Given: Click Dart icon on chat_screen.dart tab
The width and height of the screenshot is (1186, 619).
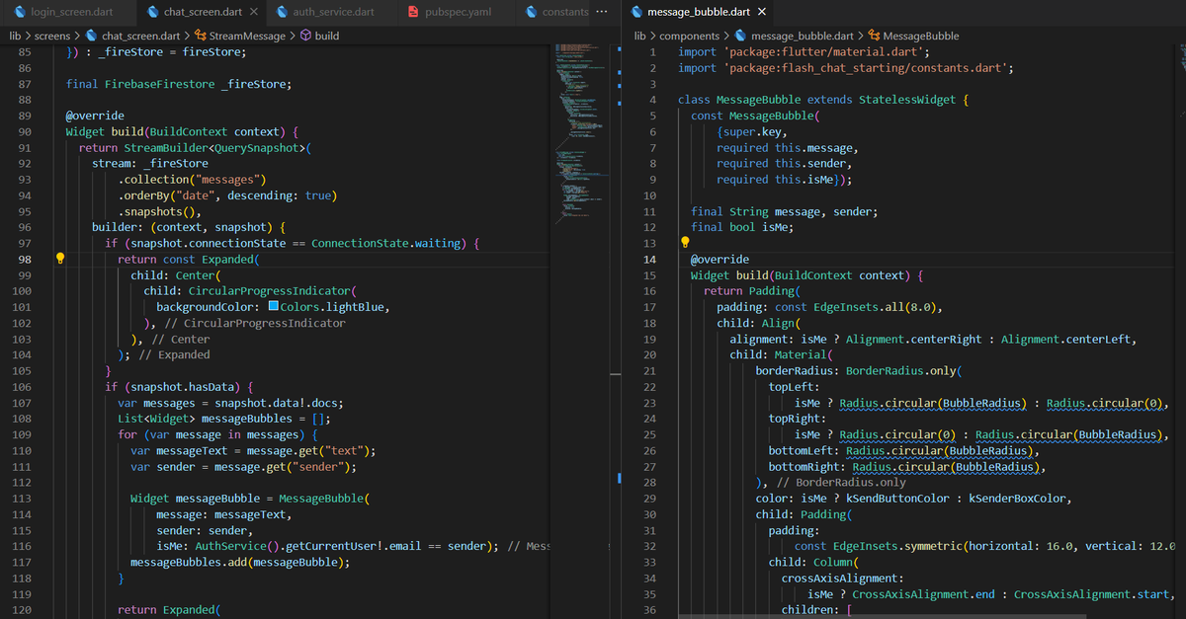Looking at the screenshot, I should (x=153, y=12).
